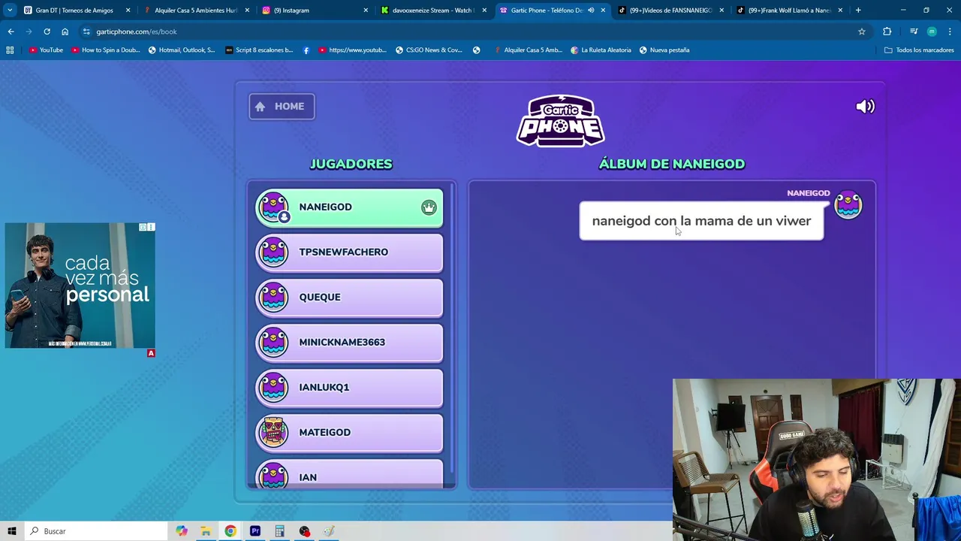Reload the Gartic Phone page
961x541 pixels.
pyautogui.click(x=47, y=32)
